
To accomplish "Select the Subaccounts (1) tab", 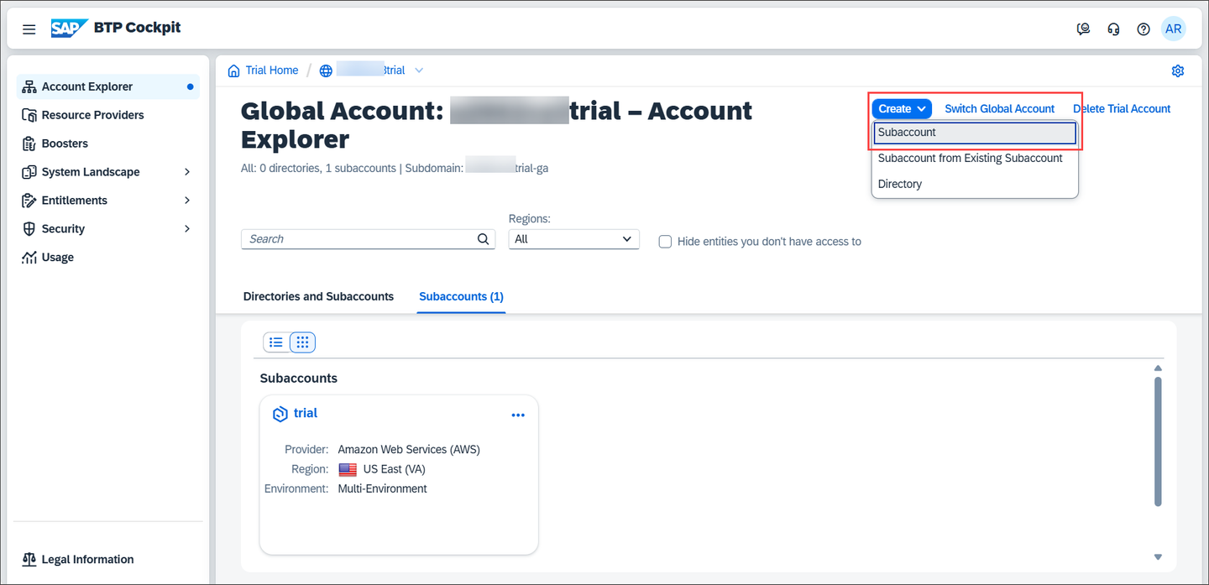I will tap(461, 296).
